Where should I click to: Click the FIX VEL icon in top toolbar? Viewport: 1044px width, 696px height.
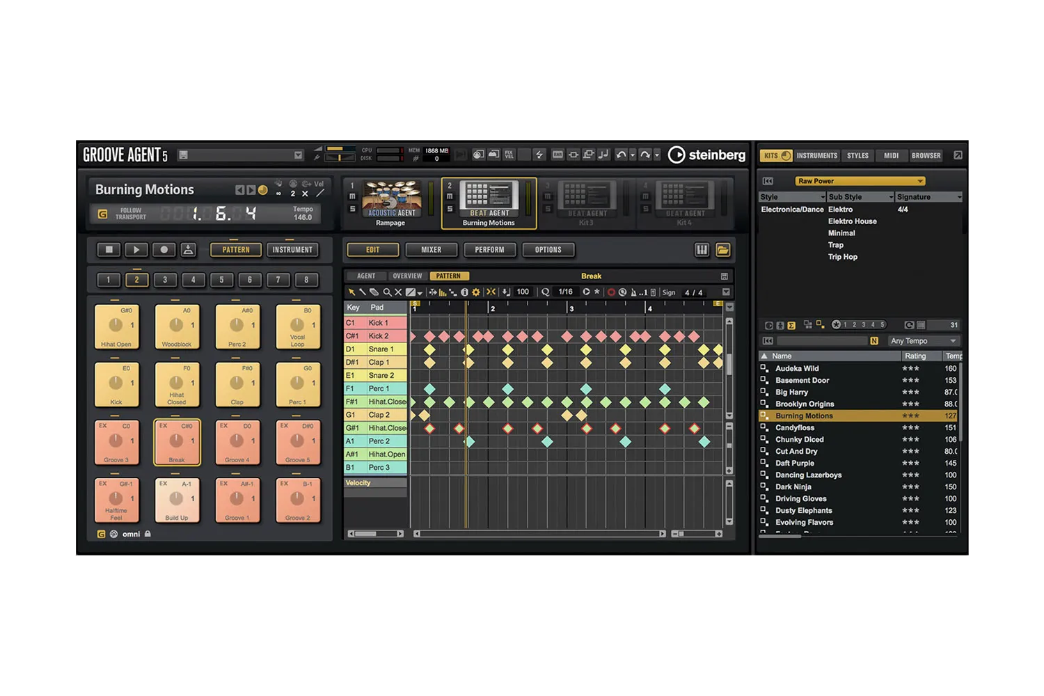(509, 155)
